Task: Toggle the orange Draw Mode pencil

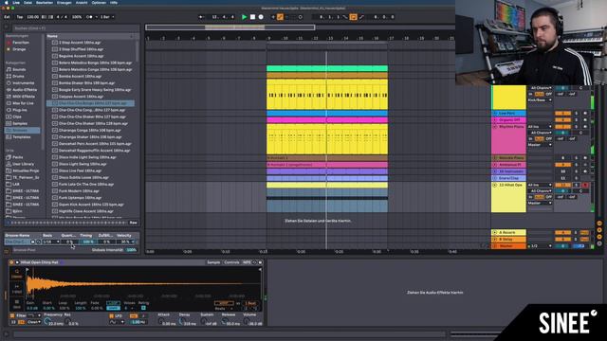Action: coord(280,17)
